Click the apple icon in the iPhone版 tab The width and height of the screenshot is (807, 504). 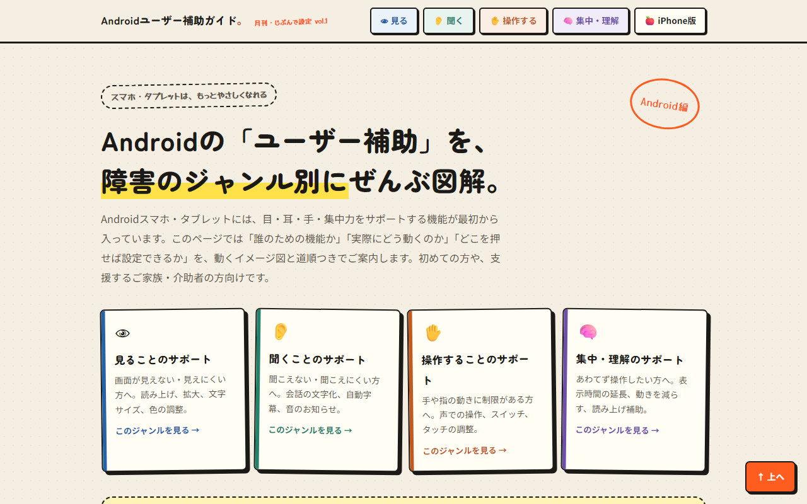649,21
